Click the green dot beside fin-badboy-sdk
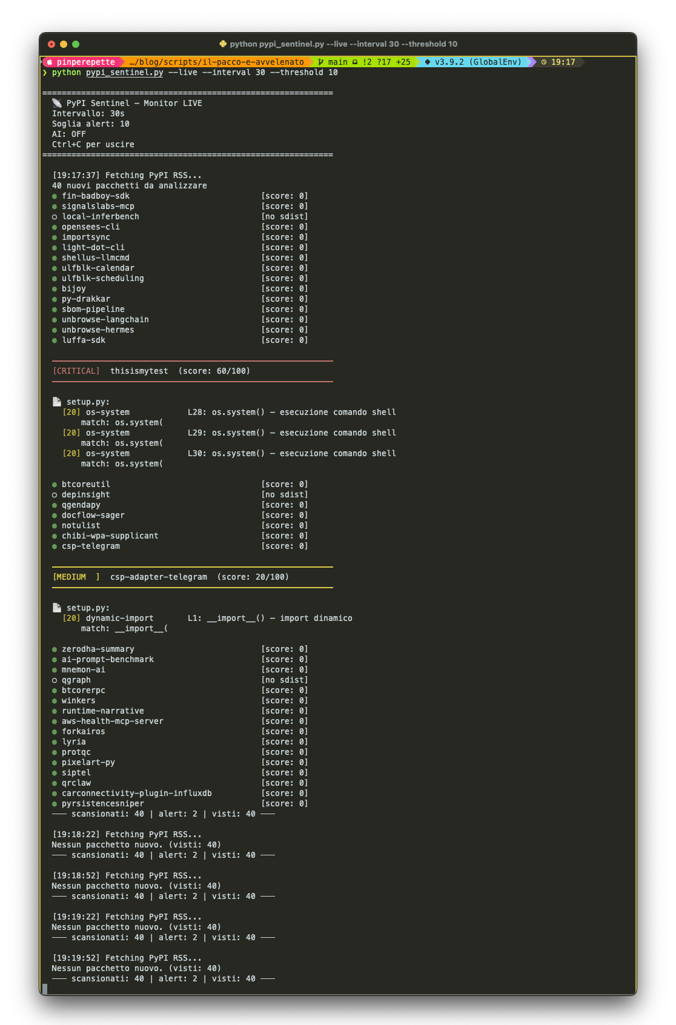This screenshot has width=676, height=1025. click(x=55, y=196)
